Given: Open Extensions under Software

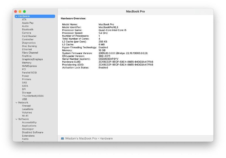Looking at the screenshot, I should pyautogui.click(x=28, y=135).
